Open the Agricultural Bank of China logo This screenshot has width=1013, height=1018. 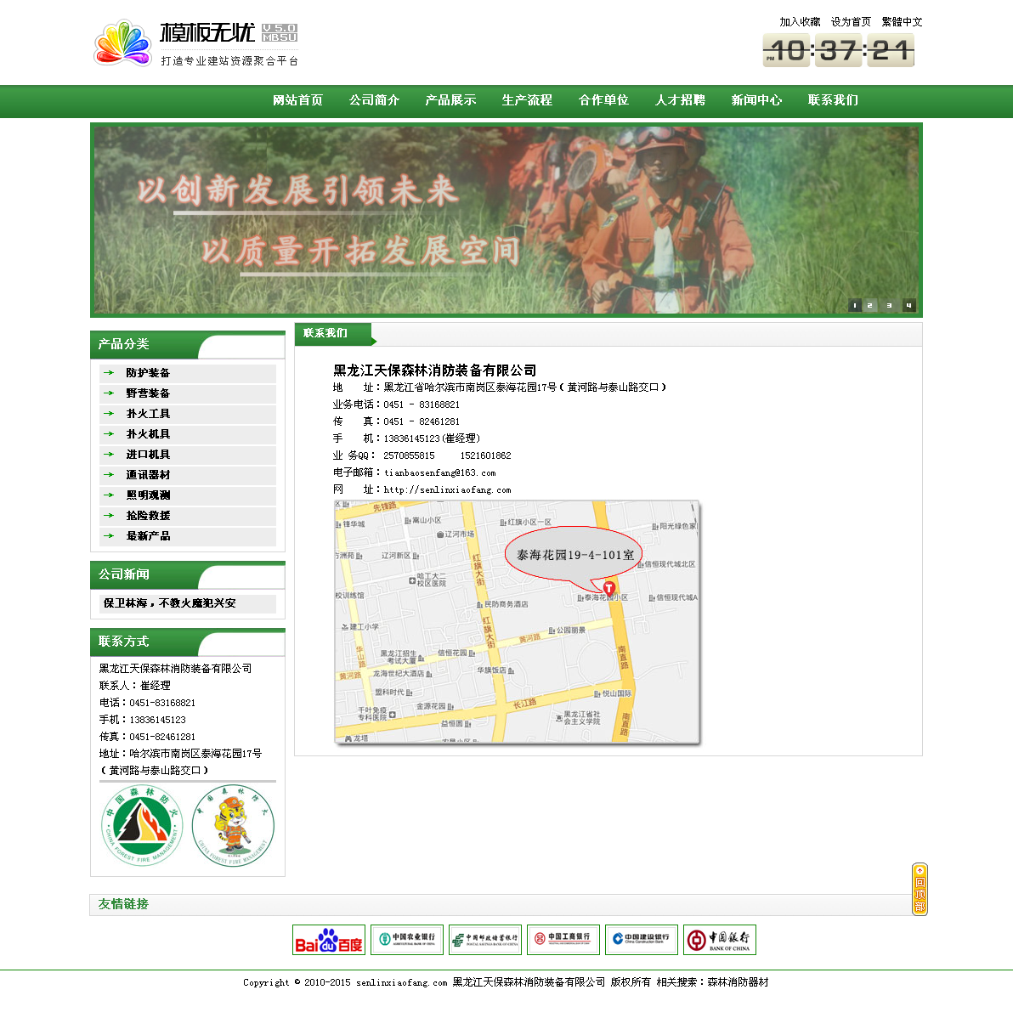(x=407, y=940)
